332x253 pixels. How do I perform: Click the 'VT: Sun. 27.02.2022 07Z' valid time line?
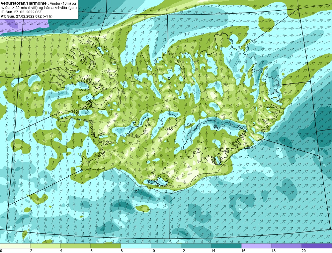(21, 16)
